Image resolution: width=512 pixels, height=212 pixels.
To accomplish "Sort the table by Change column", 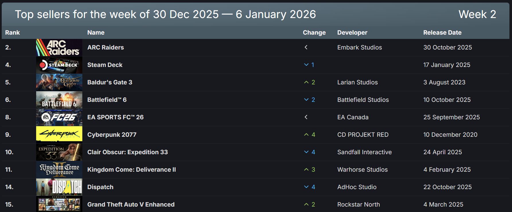I will [x=314, y=33].
